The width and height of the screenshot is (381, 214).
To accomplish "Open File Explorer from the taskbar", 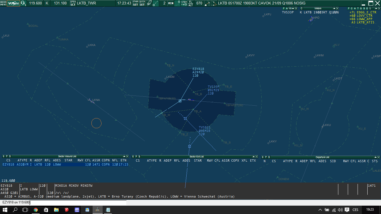I will 56,210.
